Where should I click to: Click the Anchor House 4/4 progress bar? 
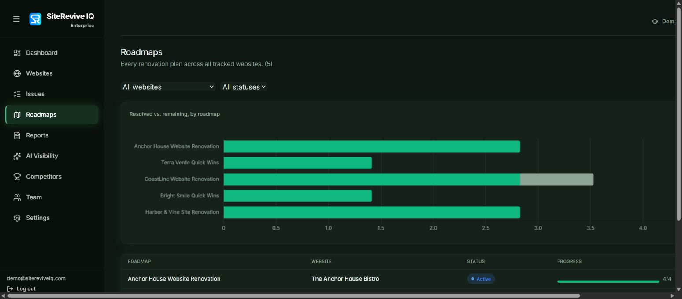(x=608, y=281)
